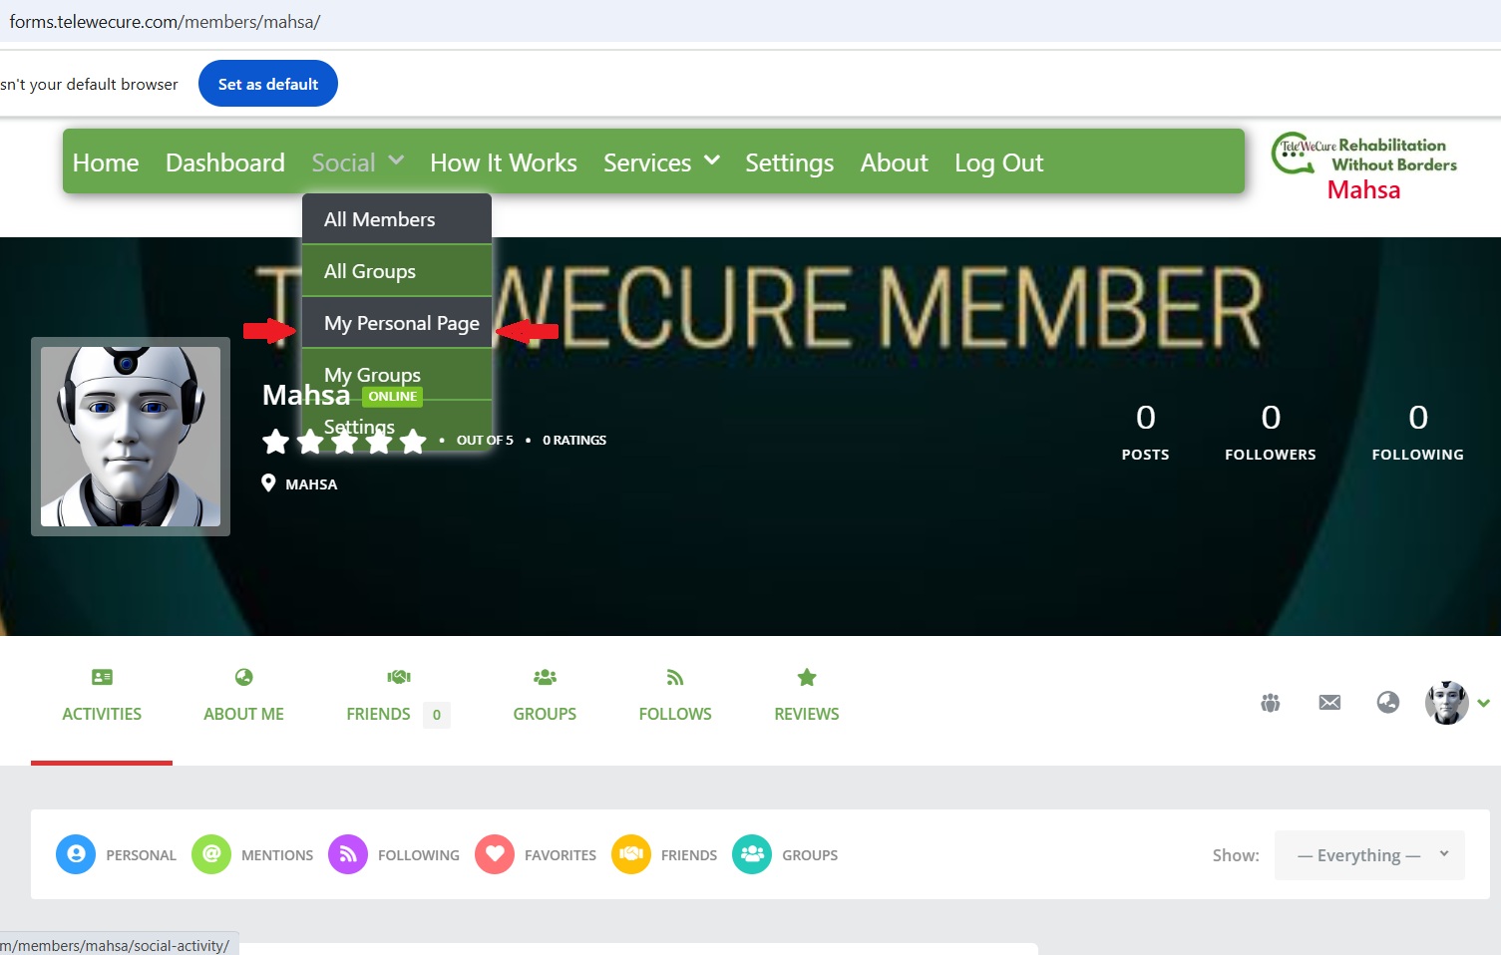The width and height of the screenshot is (1501, 955).
Task: Open Settings in top navigation bar
Action: coord(790,162)
